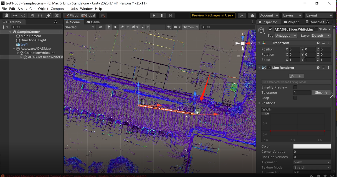Toggle scene grid visibility icon

(x=142, y=27)
